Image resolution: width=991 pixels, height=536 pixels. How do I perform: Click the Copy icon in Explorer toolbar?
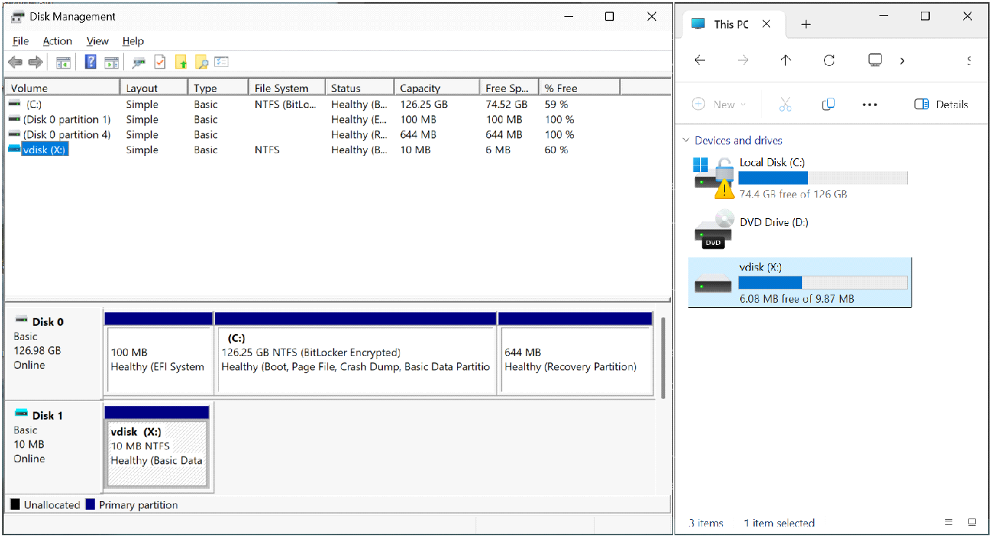[x=828, y=104]
